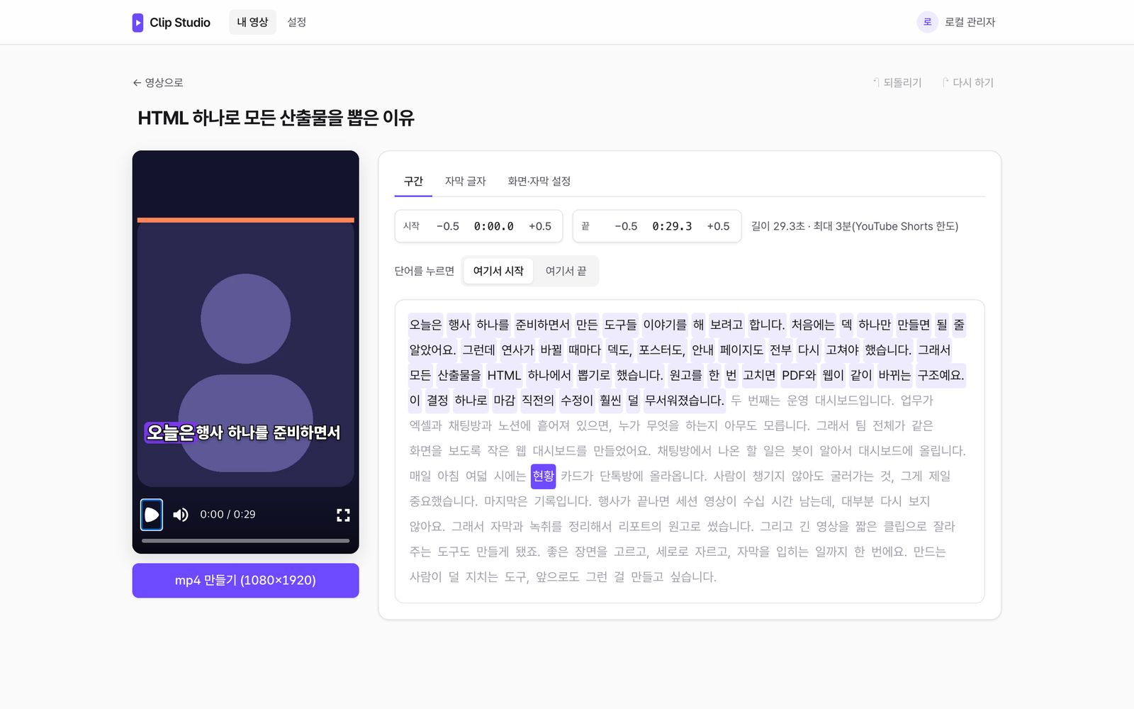Click the transcript word 엑셀과
The width and height of the screenshot is (1134, 709).
tap(425, 426)
